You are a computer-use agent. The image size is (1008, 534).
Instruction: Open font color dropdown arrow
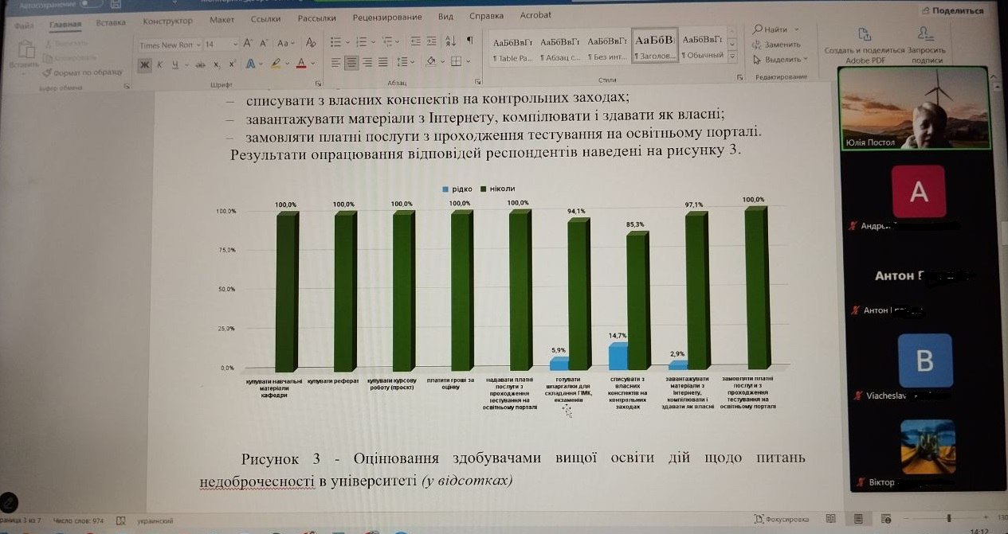(313, 63)
